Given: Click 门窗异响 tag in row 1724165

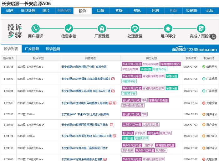Looking at the screenshot, I should (x=148, y=145).
